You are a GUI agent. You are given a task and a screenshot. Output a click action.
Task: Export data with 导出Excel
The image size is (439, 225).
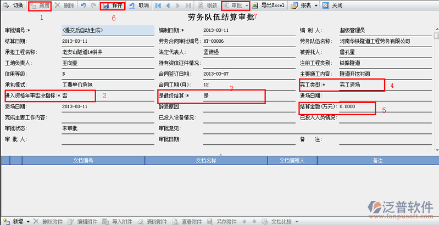tap(269, 5)
